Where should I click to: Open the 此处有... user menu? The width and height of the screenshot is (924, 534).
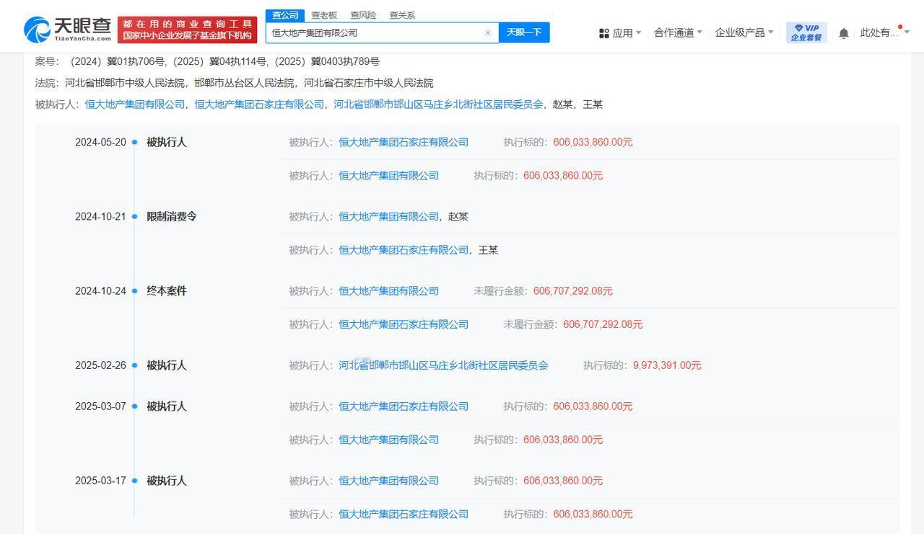click(884, 33)
